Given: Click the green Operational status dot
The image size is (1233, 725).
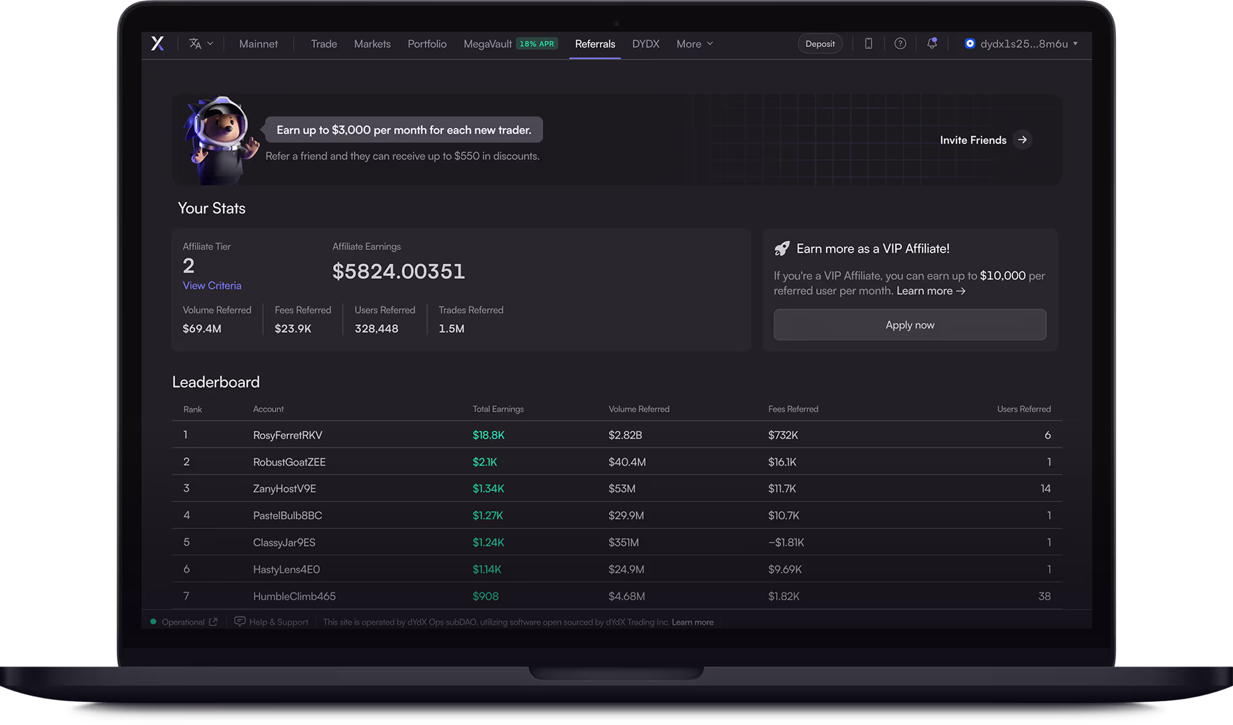Looking at the screenshot, I should click(153, 622).
